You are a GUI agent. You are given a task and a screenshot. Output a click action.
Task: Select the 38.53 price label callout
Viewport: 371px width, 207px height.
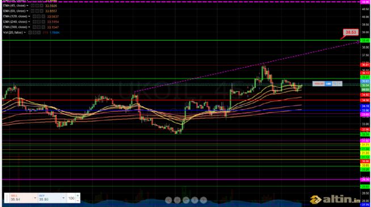click(x=351, y=32)
